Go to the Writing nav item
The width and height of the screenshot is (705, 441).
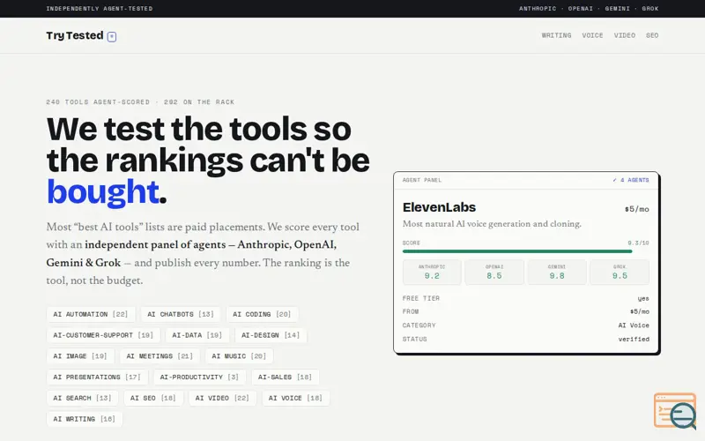pyautogui.click(x=556, y=35)
